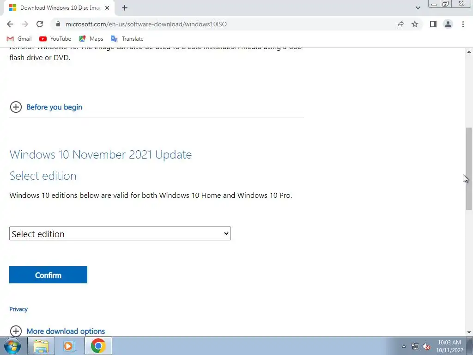Open the taskbar clock and date

tap(449, 346)
